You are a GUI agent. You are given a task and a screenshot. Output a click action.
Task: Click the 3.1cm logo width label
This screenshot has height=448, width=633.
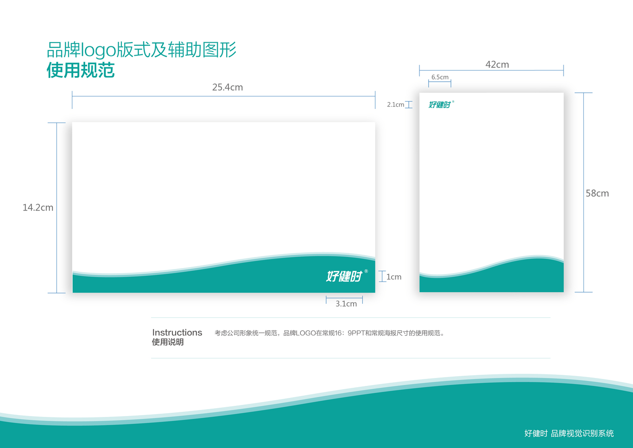[x=346, y=304]
